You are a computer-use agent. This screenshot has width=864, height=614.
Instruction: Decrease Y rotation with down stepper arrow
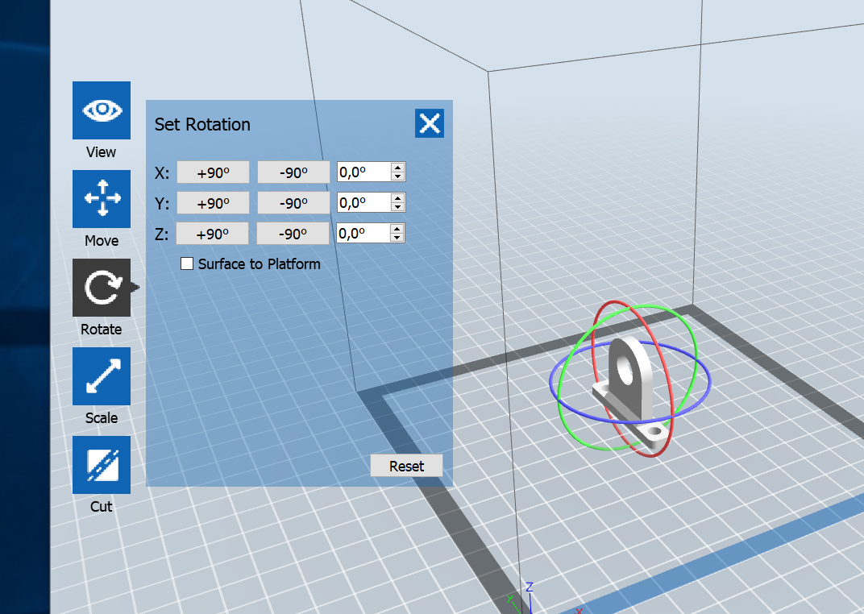coord(397,207)
